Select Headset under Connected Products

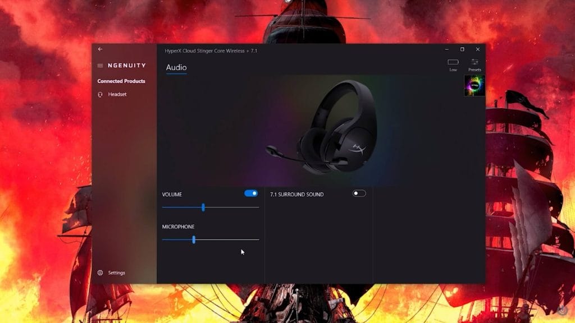(x=117, y=95)
